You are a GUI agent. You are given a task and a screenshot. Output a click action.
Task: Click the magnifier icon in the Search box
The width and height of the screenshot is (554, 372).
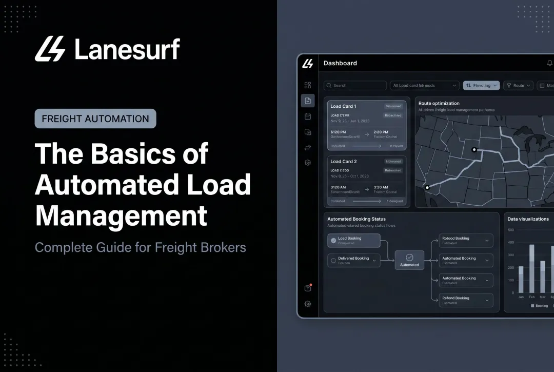329,86
